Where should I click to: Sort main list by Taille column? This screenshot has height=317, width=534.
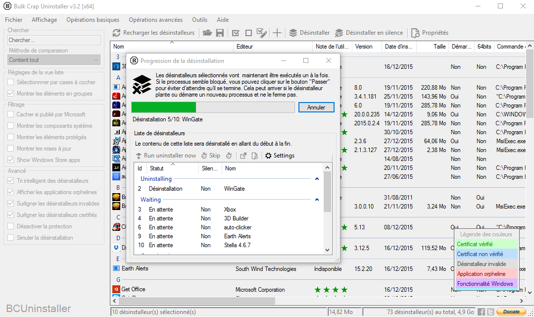pyautogui.click(x=432, y=47)
